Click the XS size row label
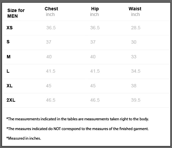Image resolution: width=172 pixels, height=148 pixels. tap(10, 28)
